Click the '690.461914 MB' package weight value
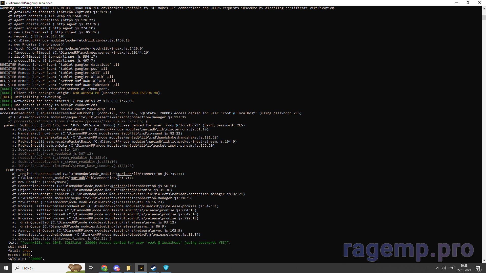The height and width of the screenshot is (273, 486). pos(86,93)
